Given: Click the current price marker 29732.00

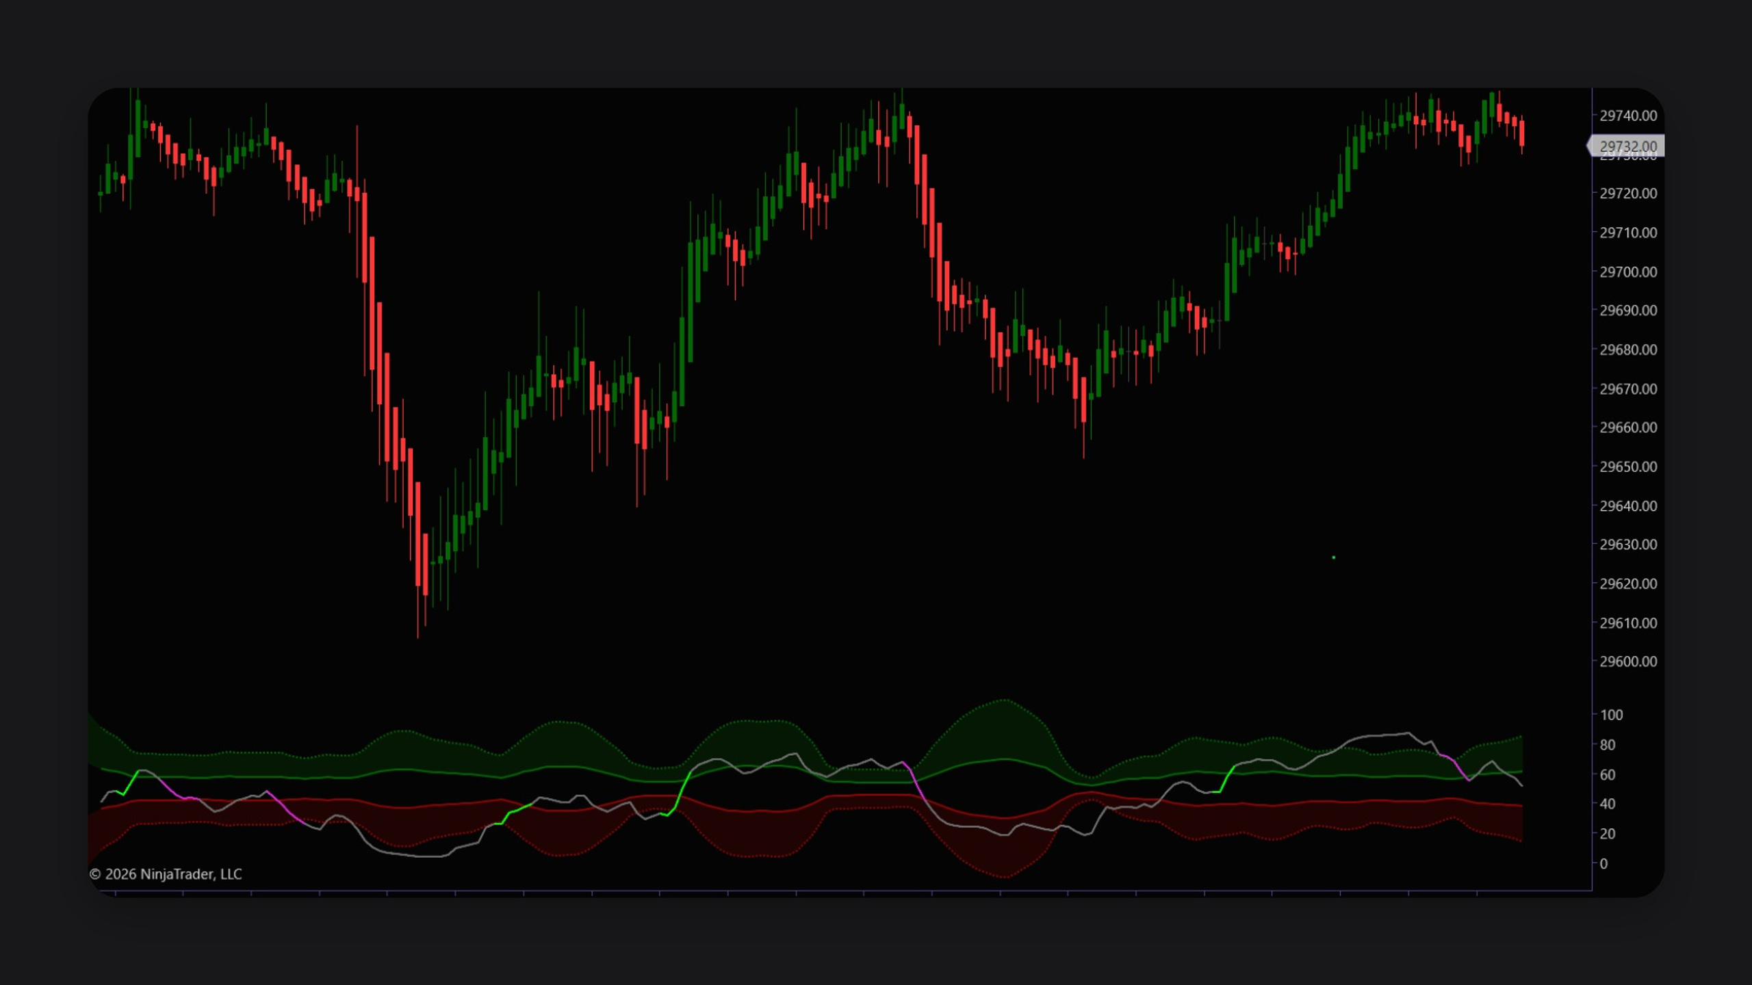Looking at the screenshot, I should [1626, 146].
